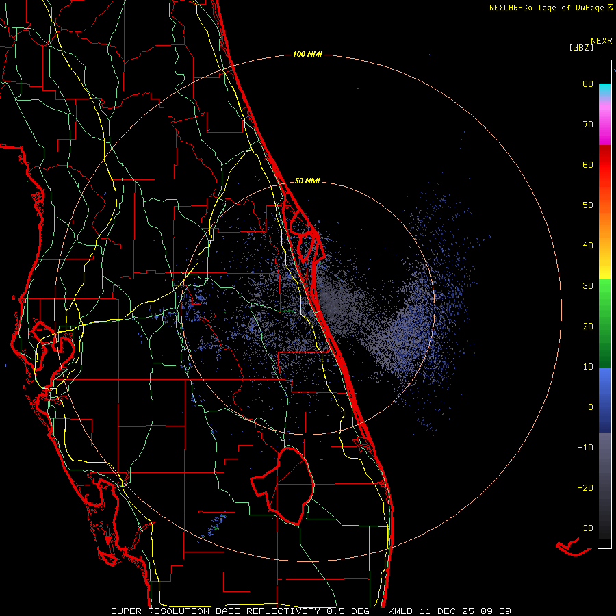The width and height of the screenshot is (616, 616).
Task: Click the -10 value on the dBZ scale
Action: click(585, 448)
